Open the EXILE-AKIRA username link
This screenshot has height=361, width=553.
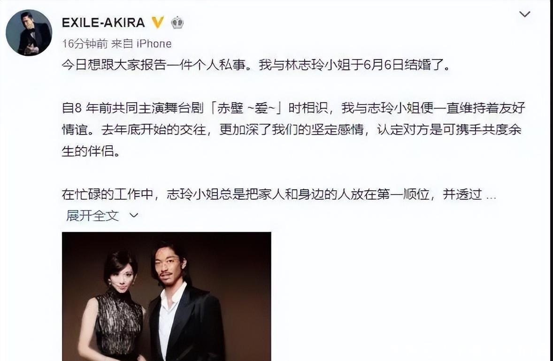pos(103,23)
